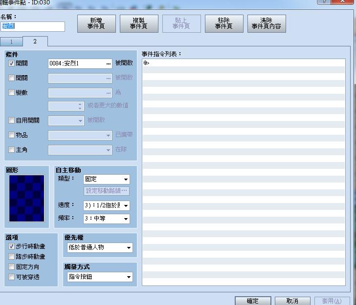Click the 0084:安烈1 switch field
The width and height of the screenshot is (356, 305).
80,63
